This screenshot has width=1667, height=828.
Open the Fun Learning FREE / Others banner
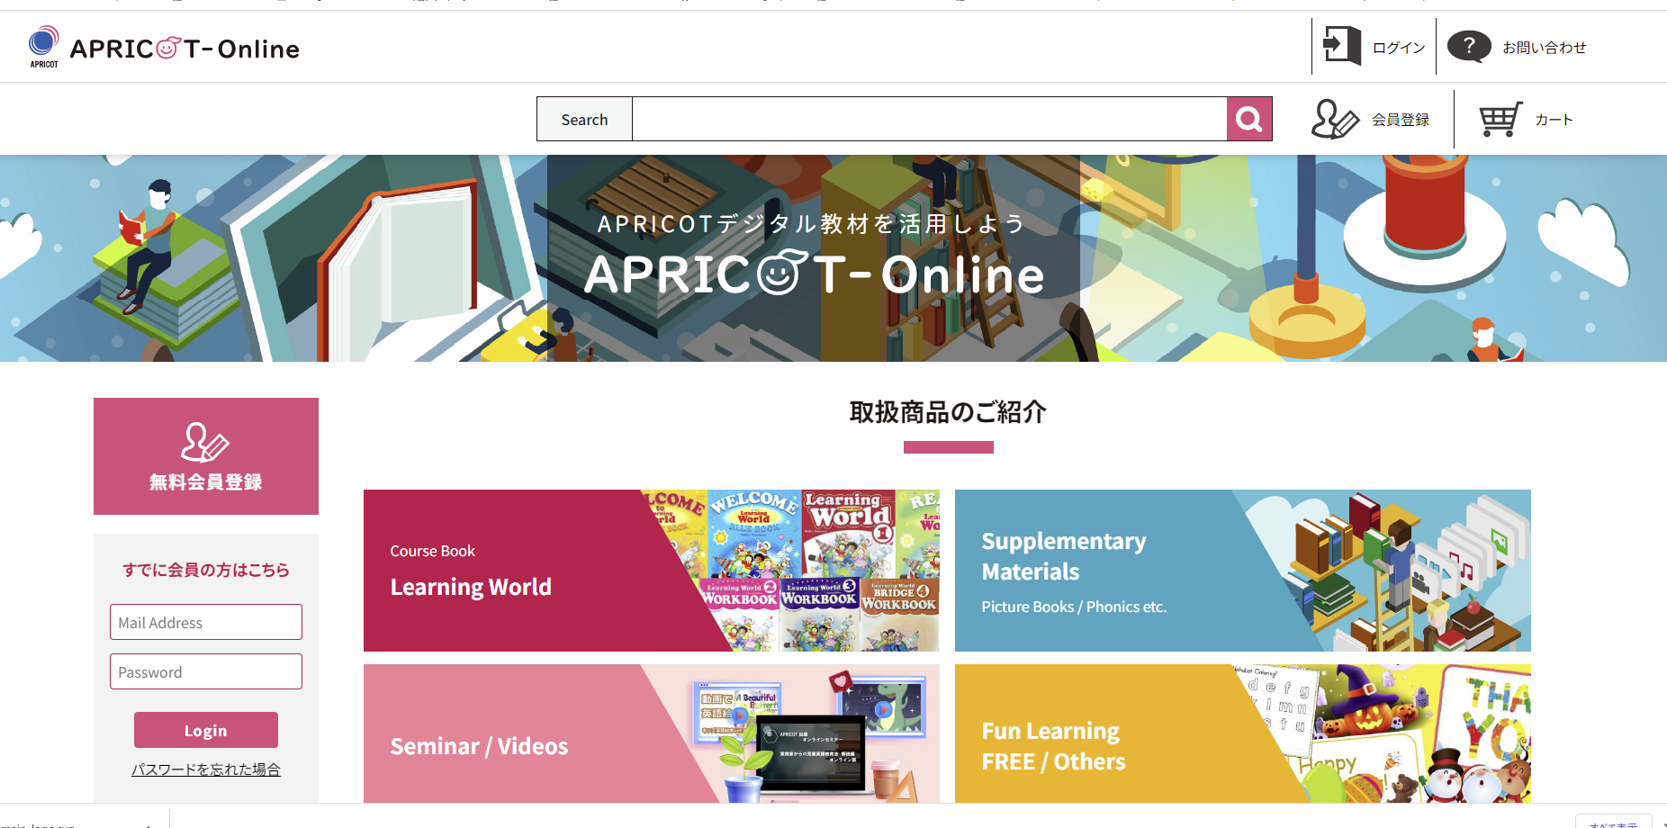(1243, 733)
